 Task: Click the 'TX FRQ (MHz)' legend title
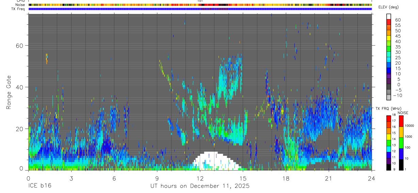[388, 108]
